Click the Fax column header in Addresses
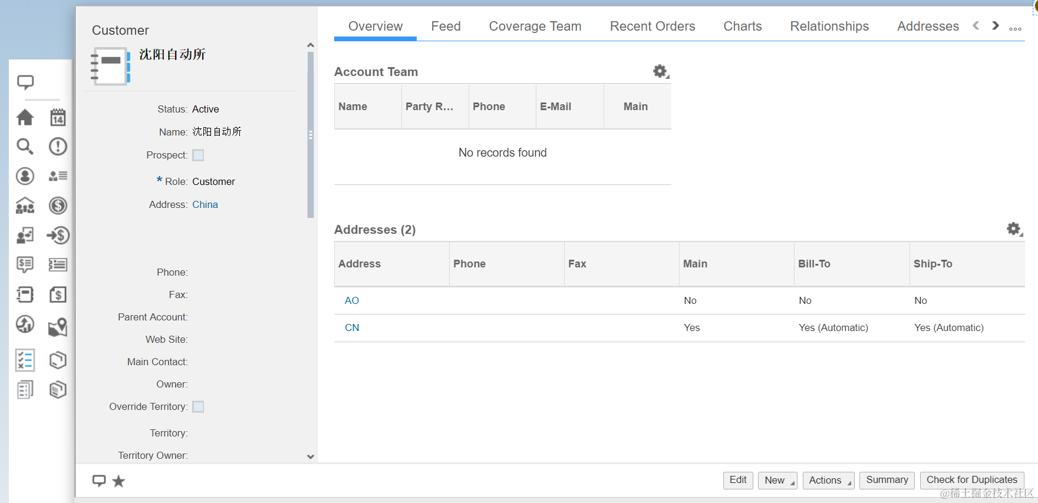The image size is (1038, 503). coord(621,264)
